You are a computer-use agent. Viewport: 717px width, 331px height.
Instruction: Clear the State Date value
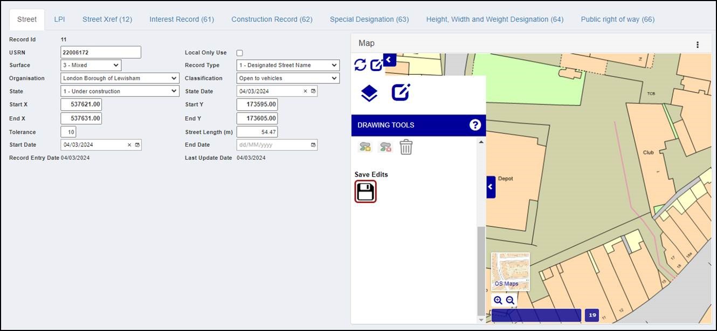[305, 91]
